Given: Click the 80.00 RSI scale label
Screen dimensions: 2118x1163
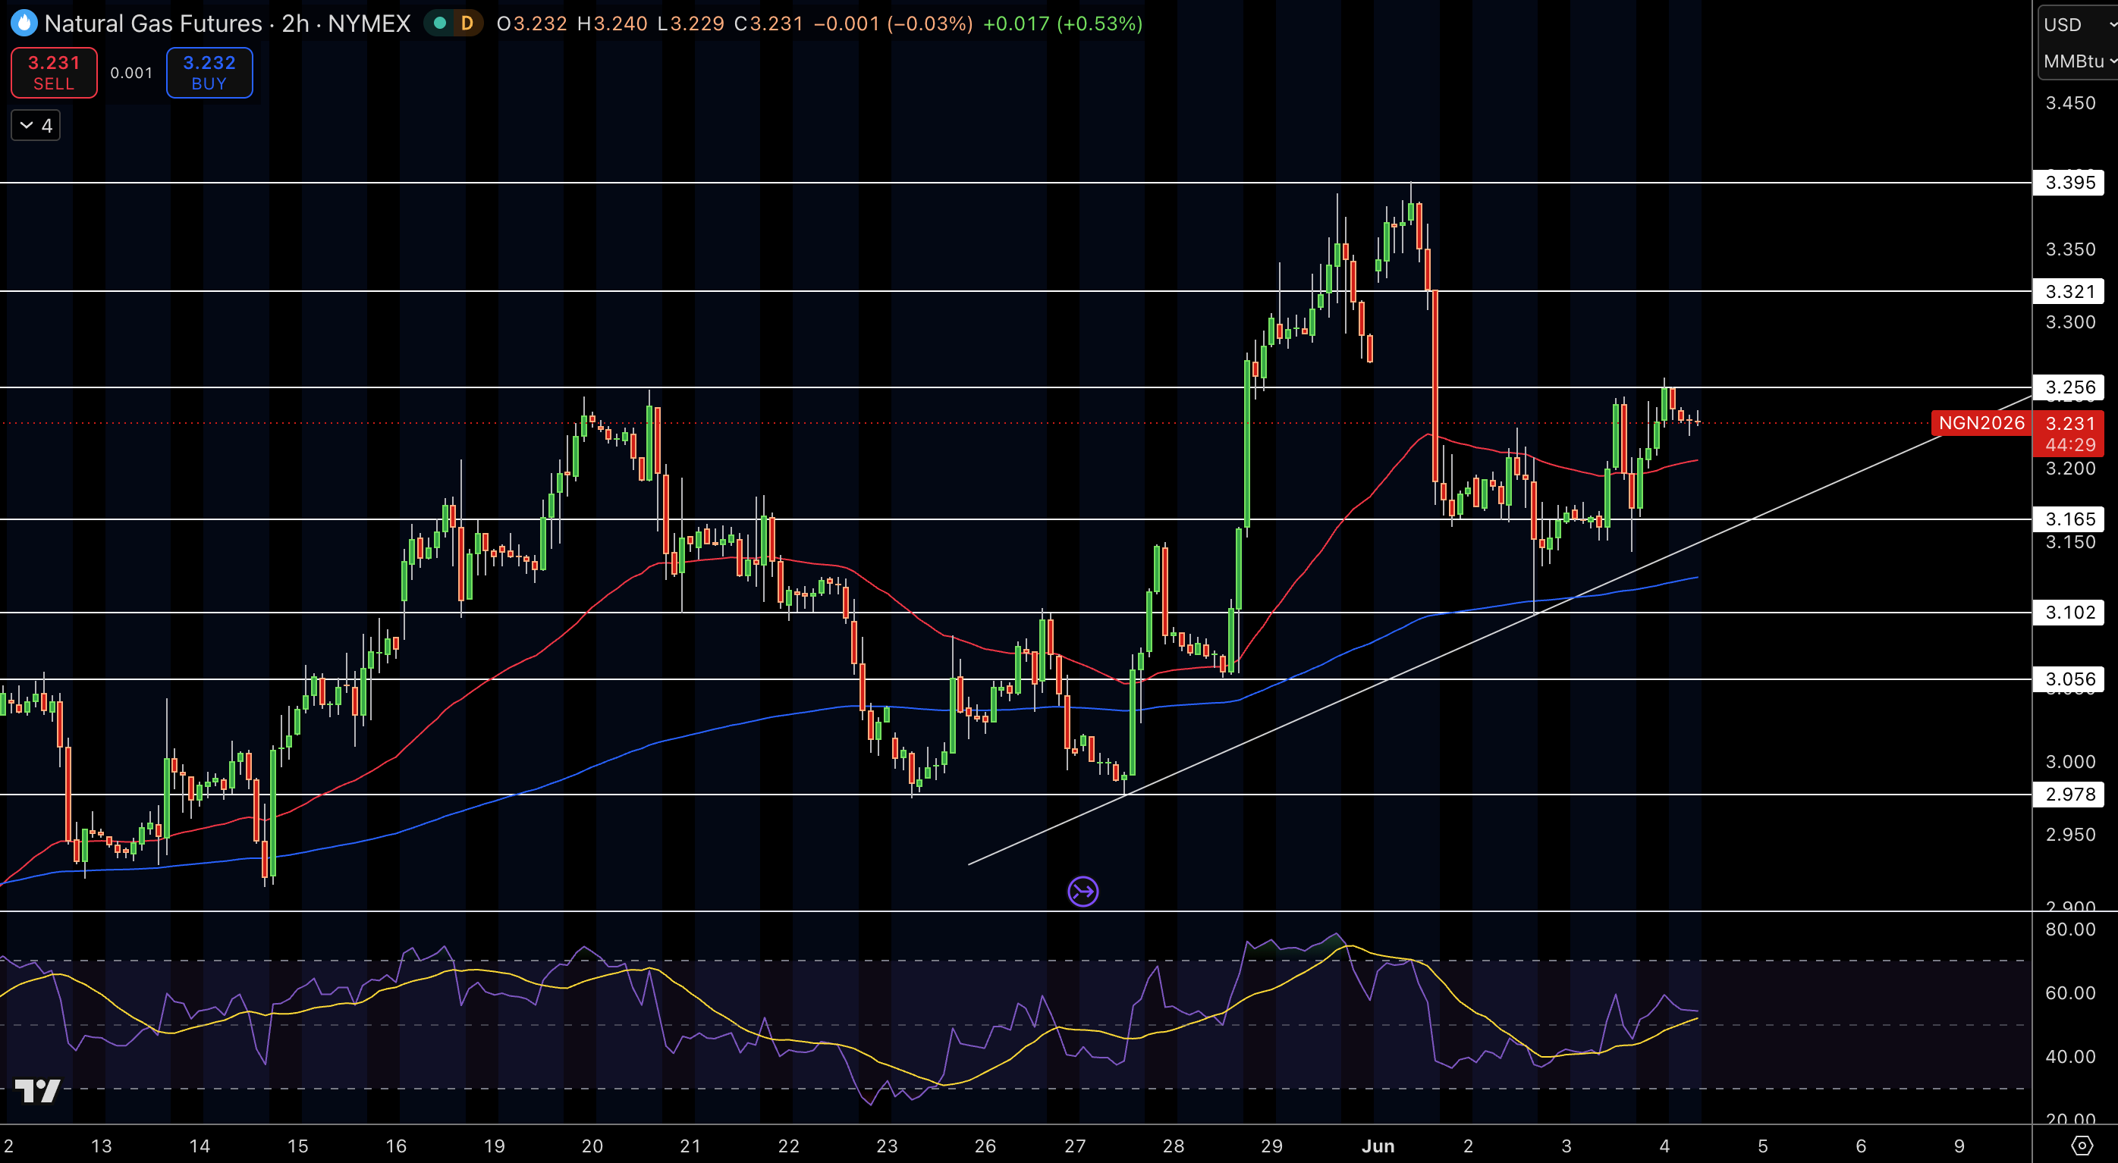Looking at the screenshot, I should [2069, 929].
